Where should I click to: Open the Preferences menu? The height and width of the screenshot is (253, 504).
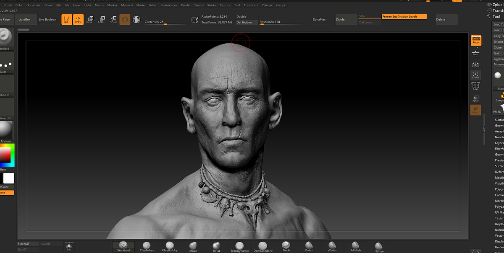click(168, 5)
